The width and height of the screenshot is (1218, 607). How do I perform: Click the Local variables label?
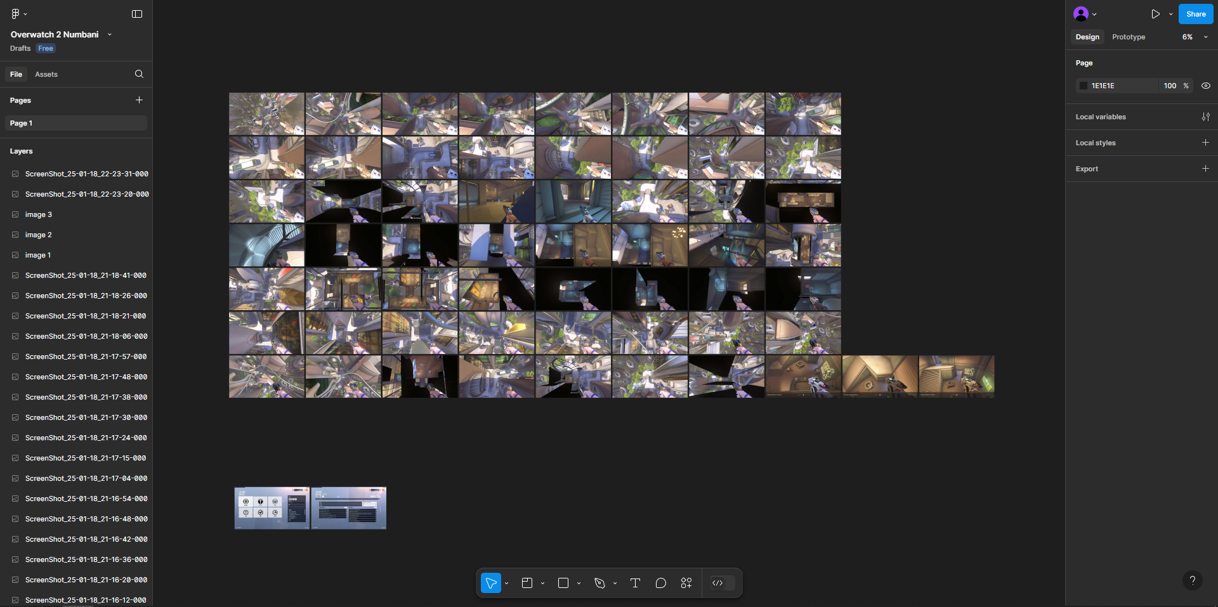click(1101, 117)
